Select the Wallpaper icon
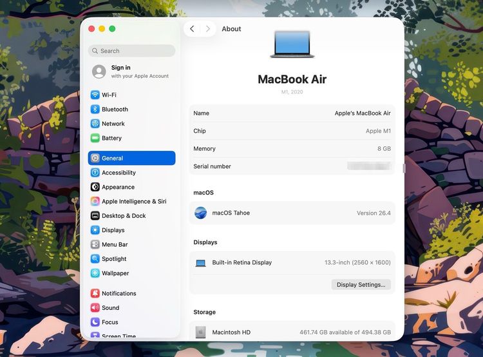 95,273
